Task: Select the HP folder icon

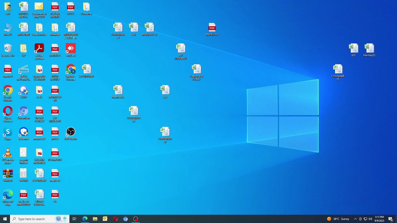Action: pos(24,50)
